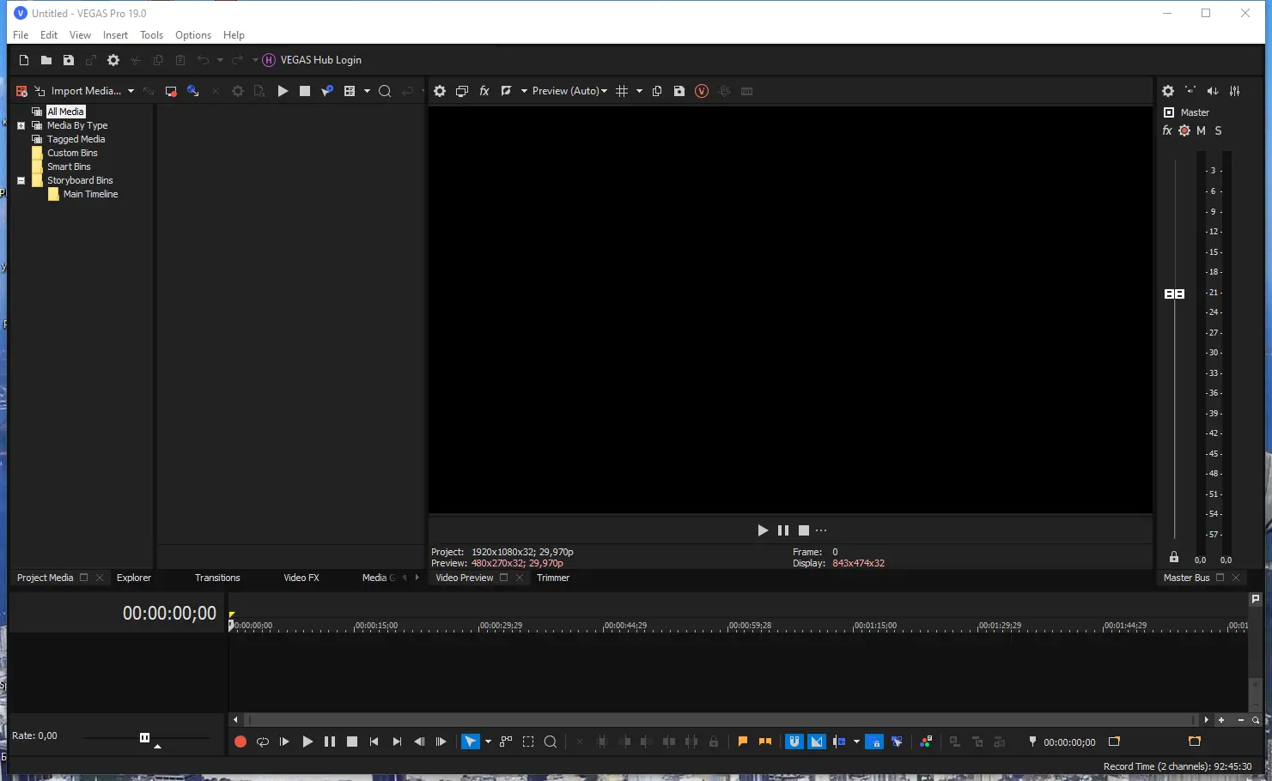
Task: Copy the current preview snapshot to clipboard
Action: point(657,90)
